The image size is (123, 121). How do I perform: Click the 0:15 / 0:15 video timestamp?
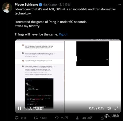[x=96, y=108]
